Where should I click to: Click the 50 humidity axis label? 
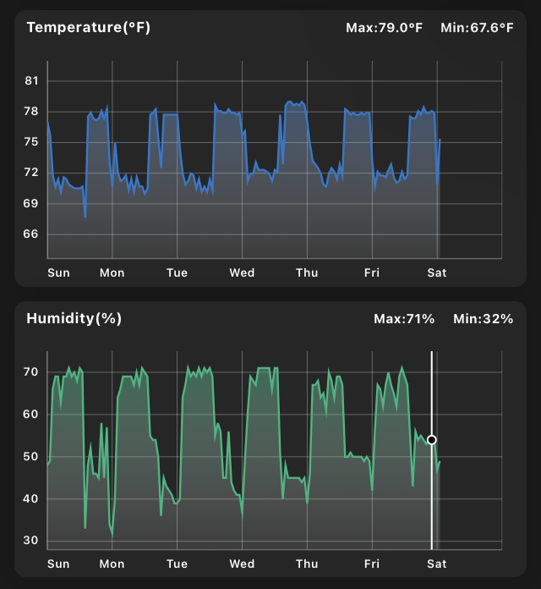click(30, 457)
